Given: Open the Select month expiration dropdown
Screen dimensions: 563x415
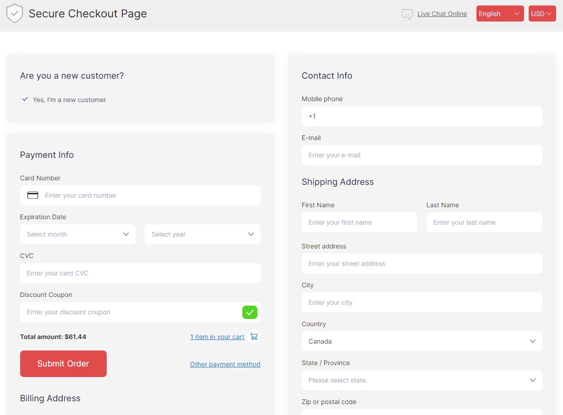Looking at the screenshot, I should [78, 234].
